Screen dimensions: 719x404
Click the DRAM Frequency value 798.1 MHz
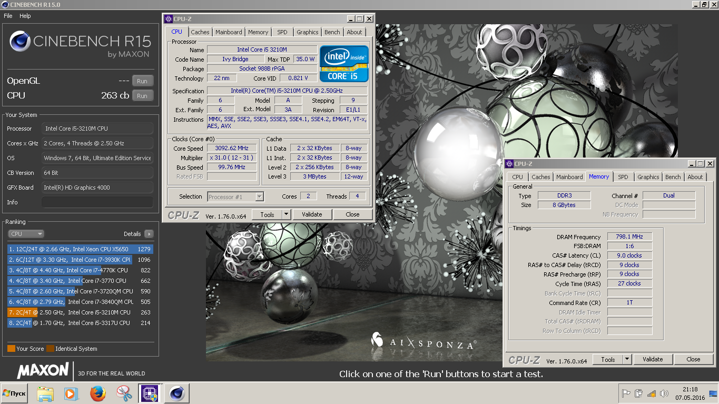point(629,237)
